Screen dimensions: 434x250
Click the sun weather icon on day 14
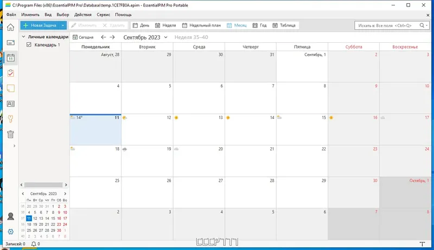coord(228,118)
